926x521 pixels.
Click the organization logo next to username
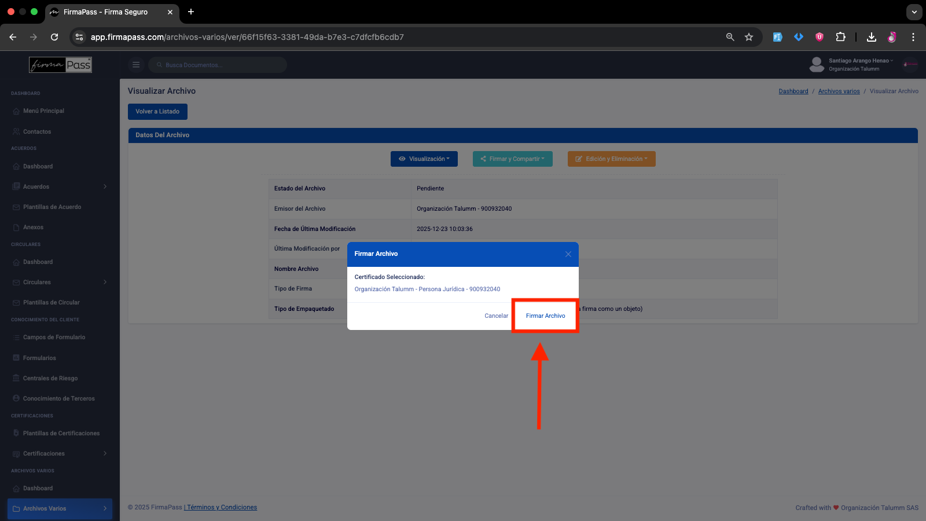[910, 64]
